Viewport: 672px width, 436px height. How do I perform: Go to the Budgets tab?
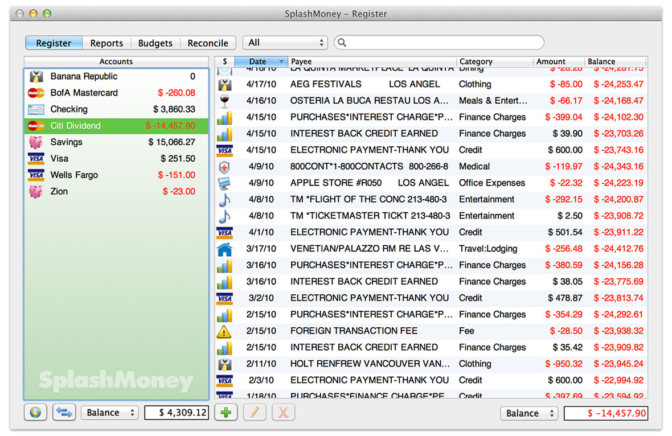(x=155, y=43)
